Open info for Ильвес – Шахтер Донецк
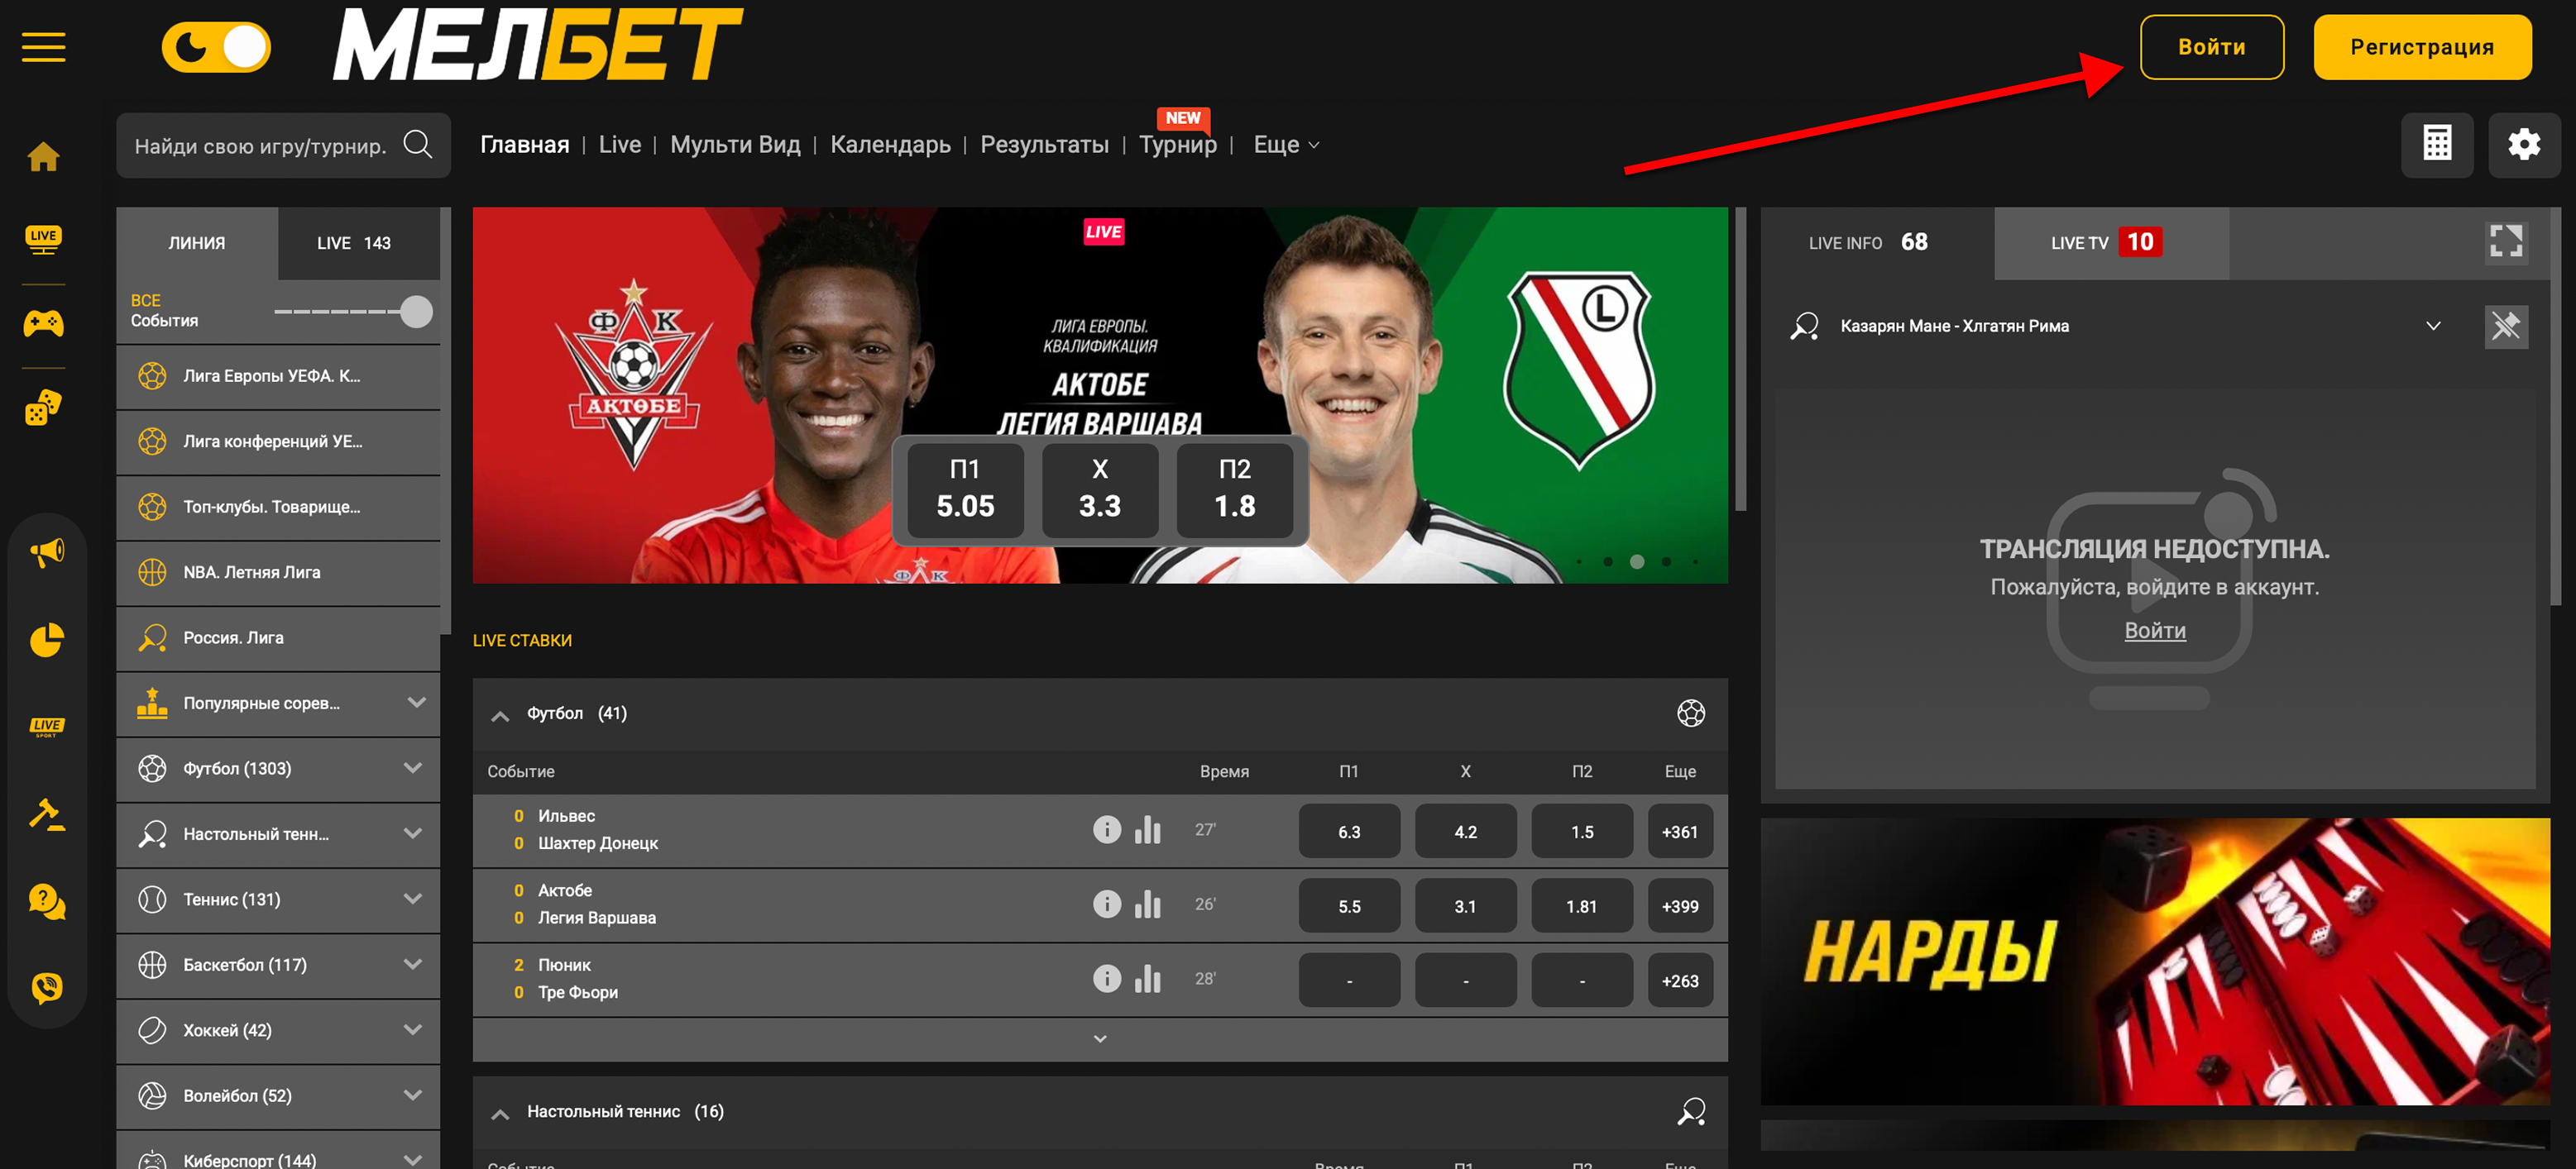 1106,829
